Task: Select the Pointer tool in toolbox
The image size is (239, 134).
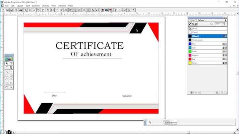Action: pos(7,63)
